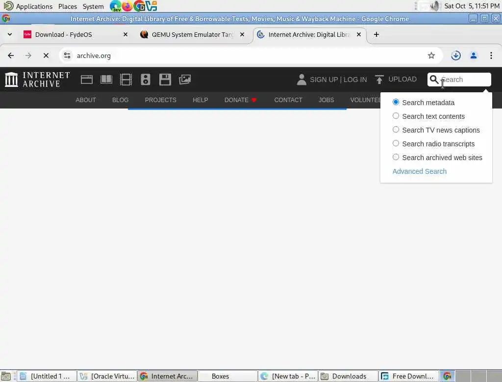Expand the tab search dropdown arrow
This screenshot has width=502, height=382.
click(x=10, y=34)
